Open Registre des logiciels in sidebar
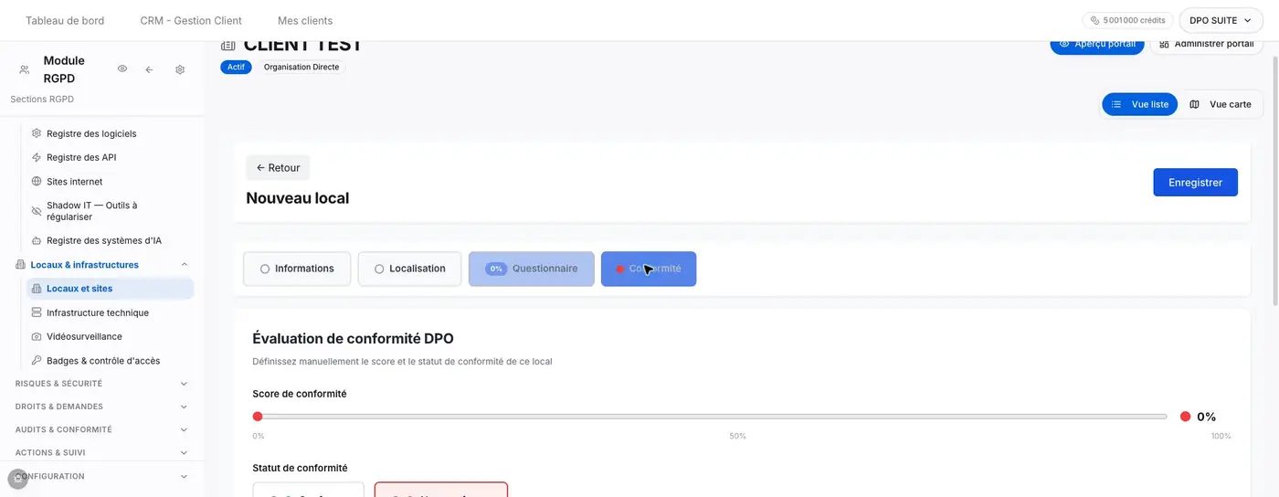 click(91, 133)
